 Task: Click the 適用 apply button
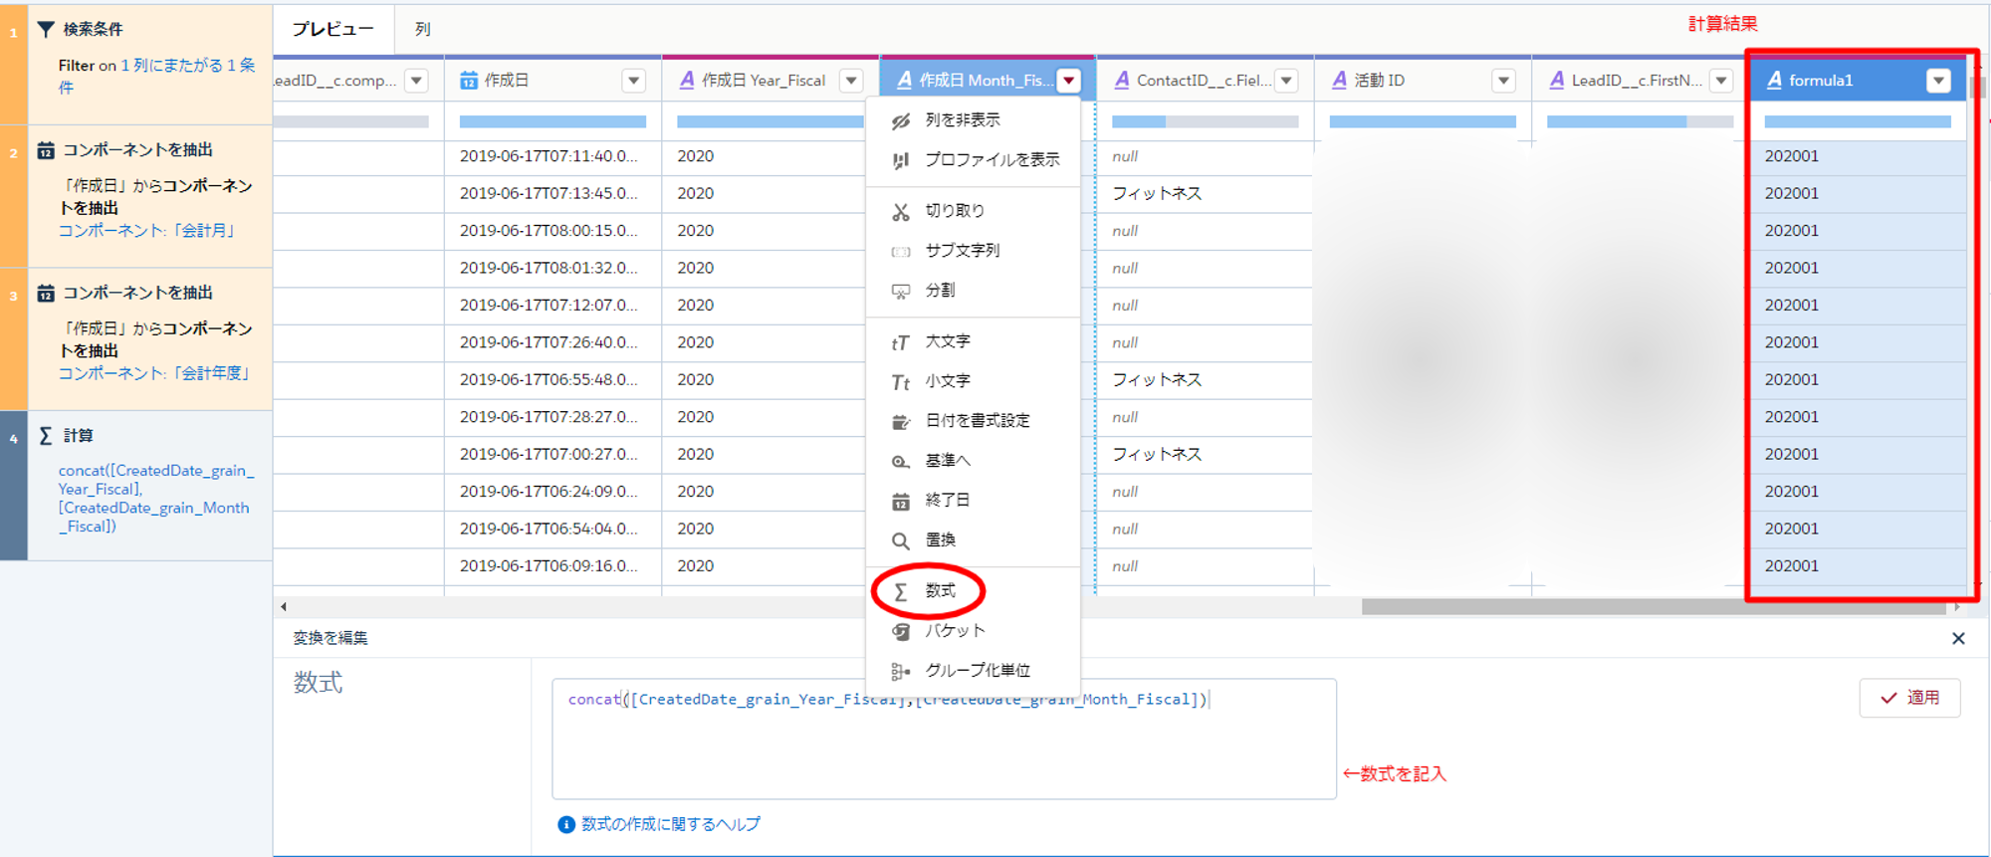pos(1909,698)
